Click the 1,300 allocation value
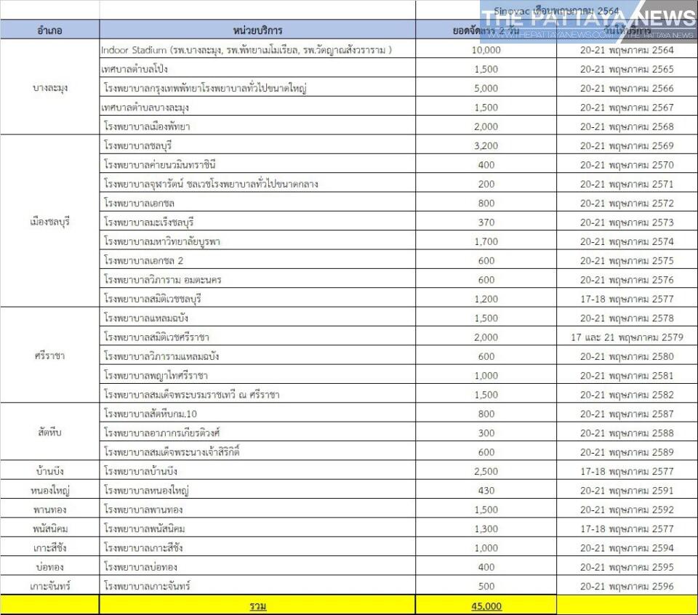 point(486,528)
